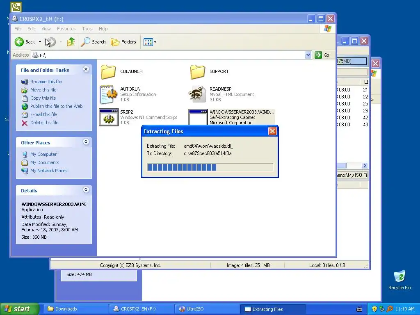Click the keyboard icon on the taskbar
This screenshot has width=420, height=315.
(359, 309)
